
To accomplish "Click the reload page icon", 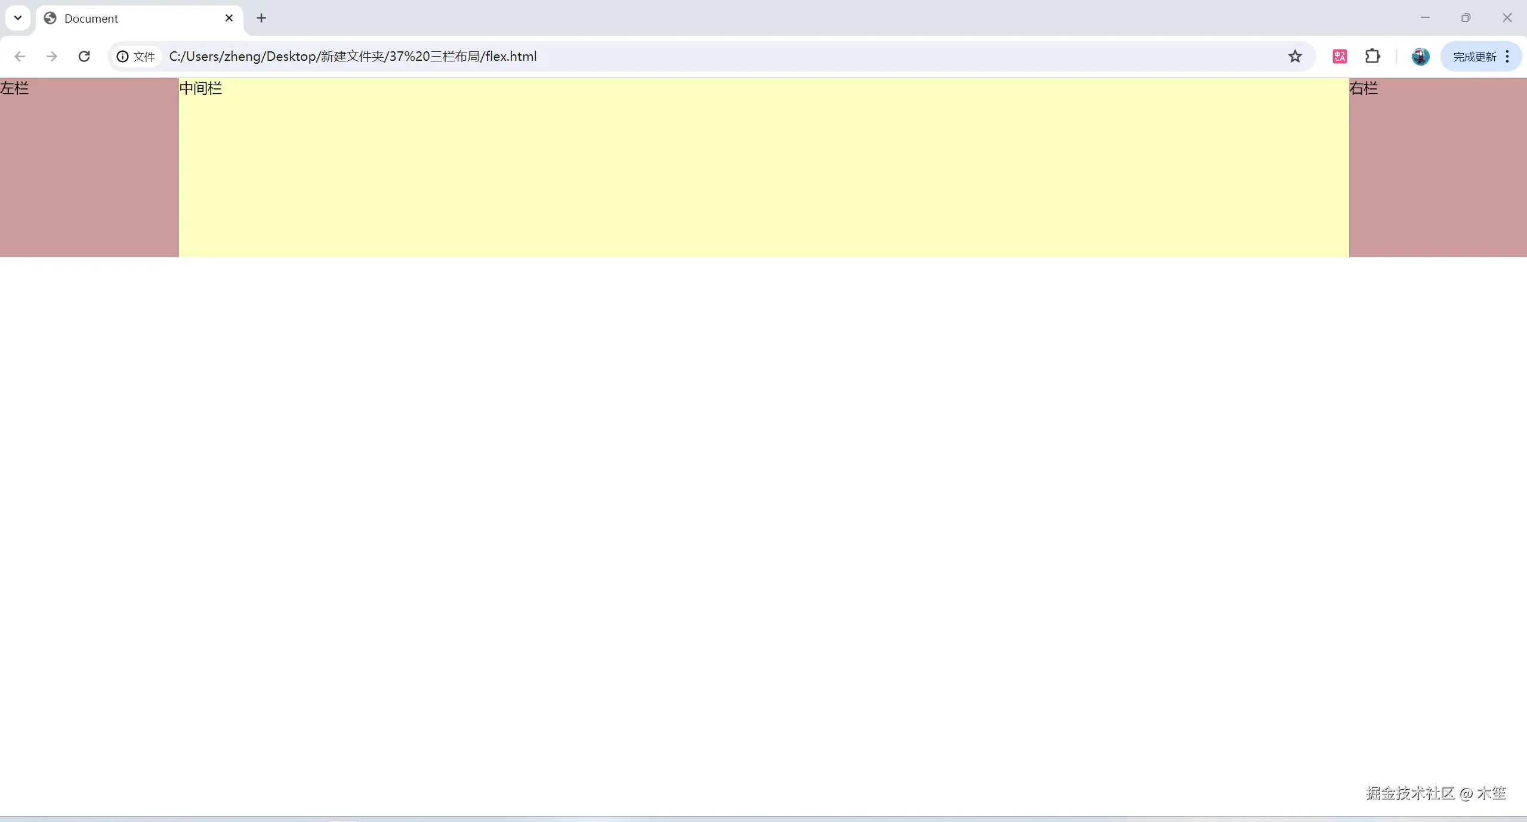I will pos(84,55).
